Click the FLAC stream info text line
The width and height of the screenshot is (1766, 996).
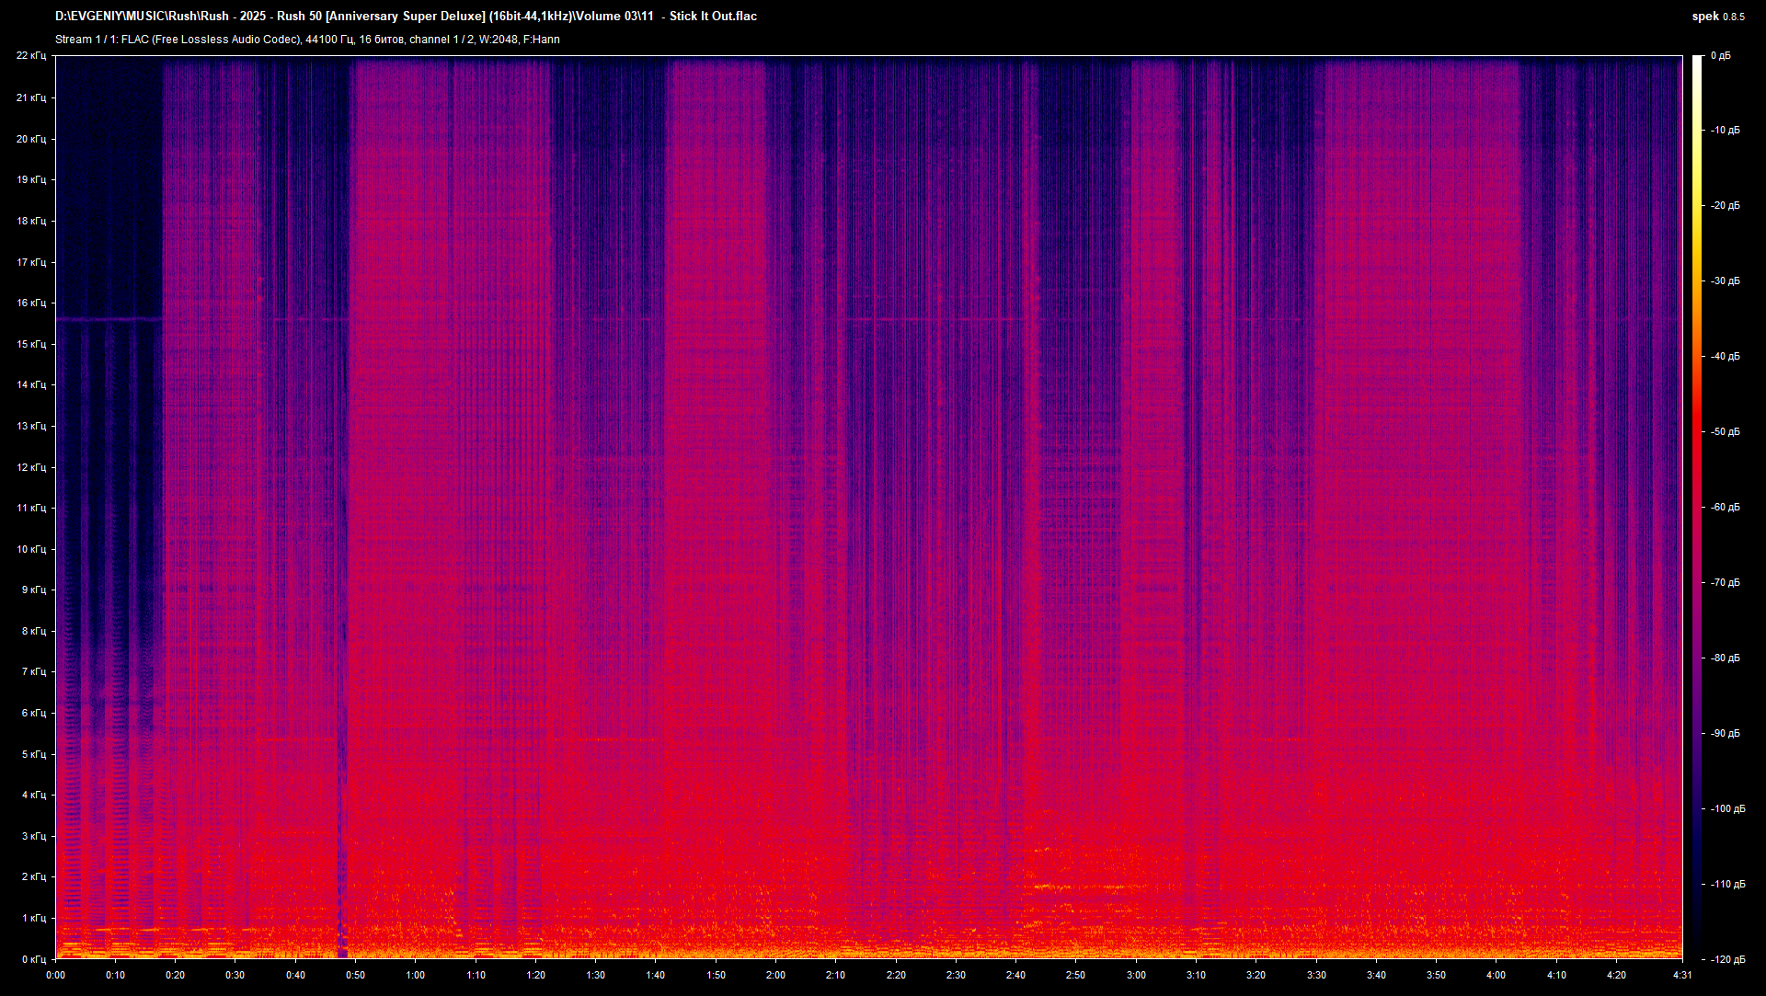(307, 40)
